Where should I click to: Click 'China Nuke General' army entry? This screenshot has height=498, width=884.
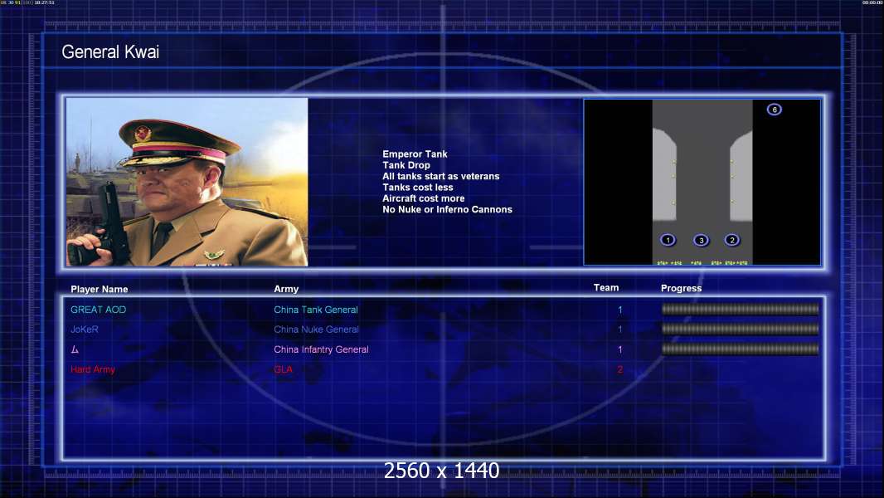point(316,330)
